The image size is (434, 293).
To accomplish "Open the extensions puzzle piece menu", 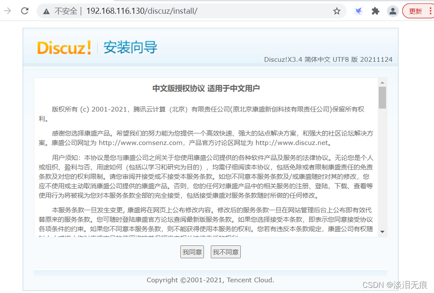I will pyautogui.click(x=375, y=11).
